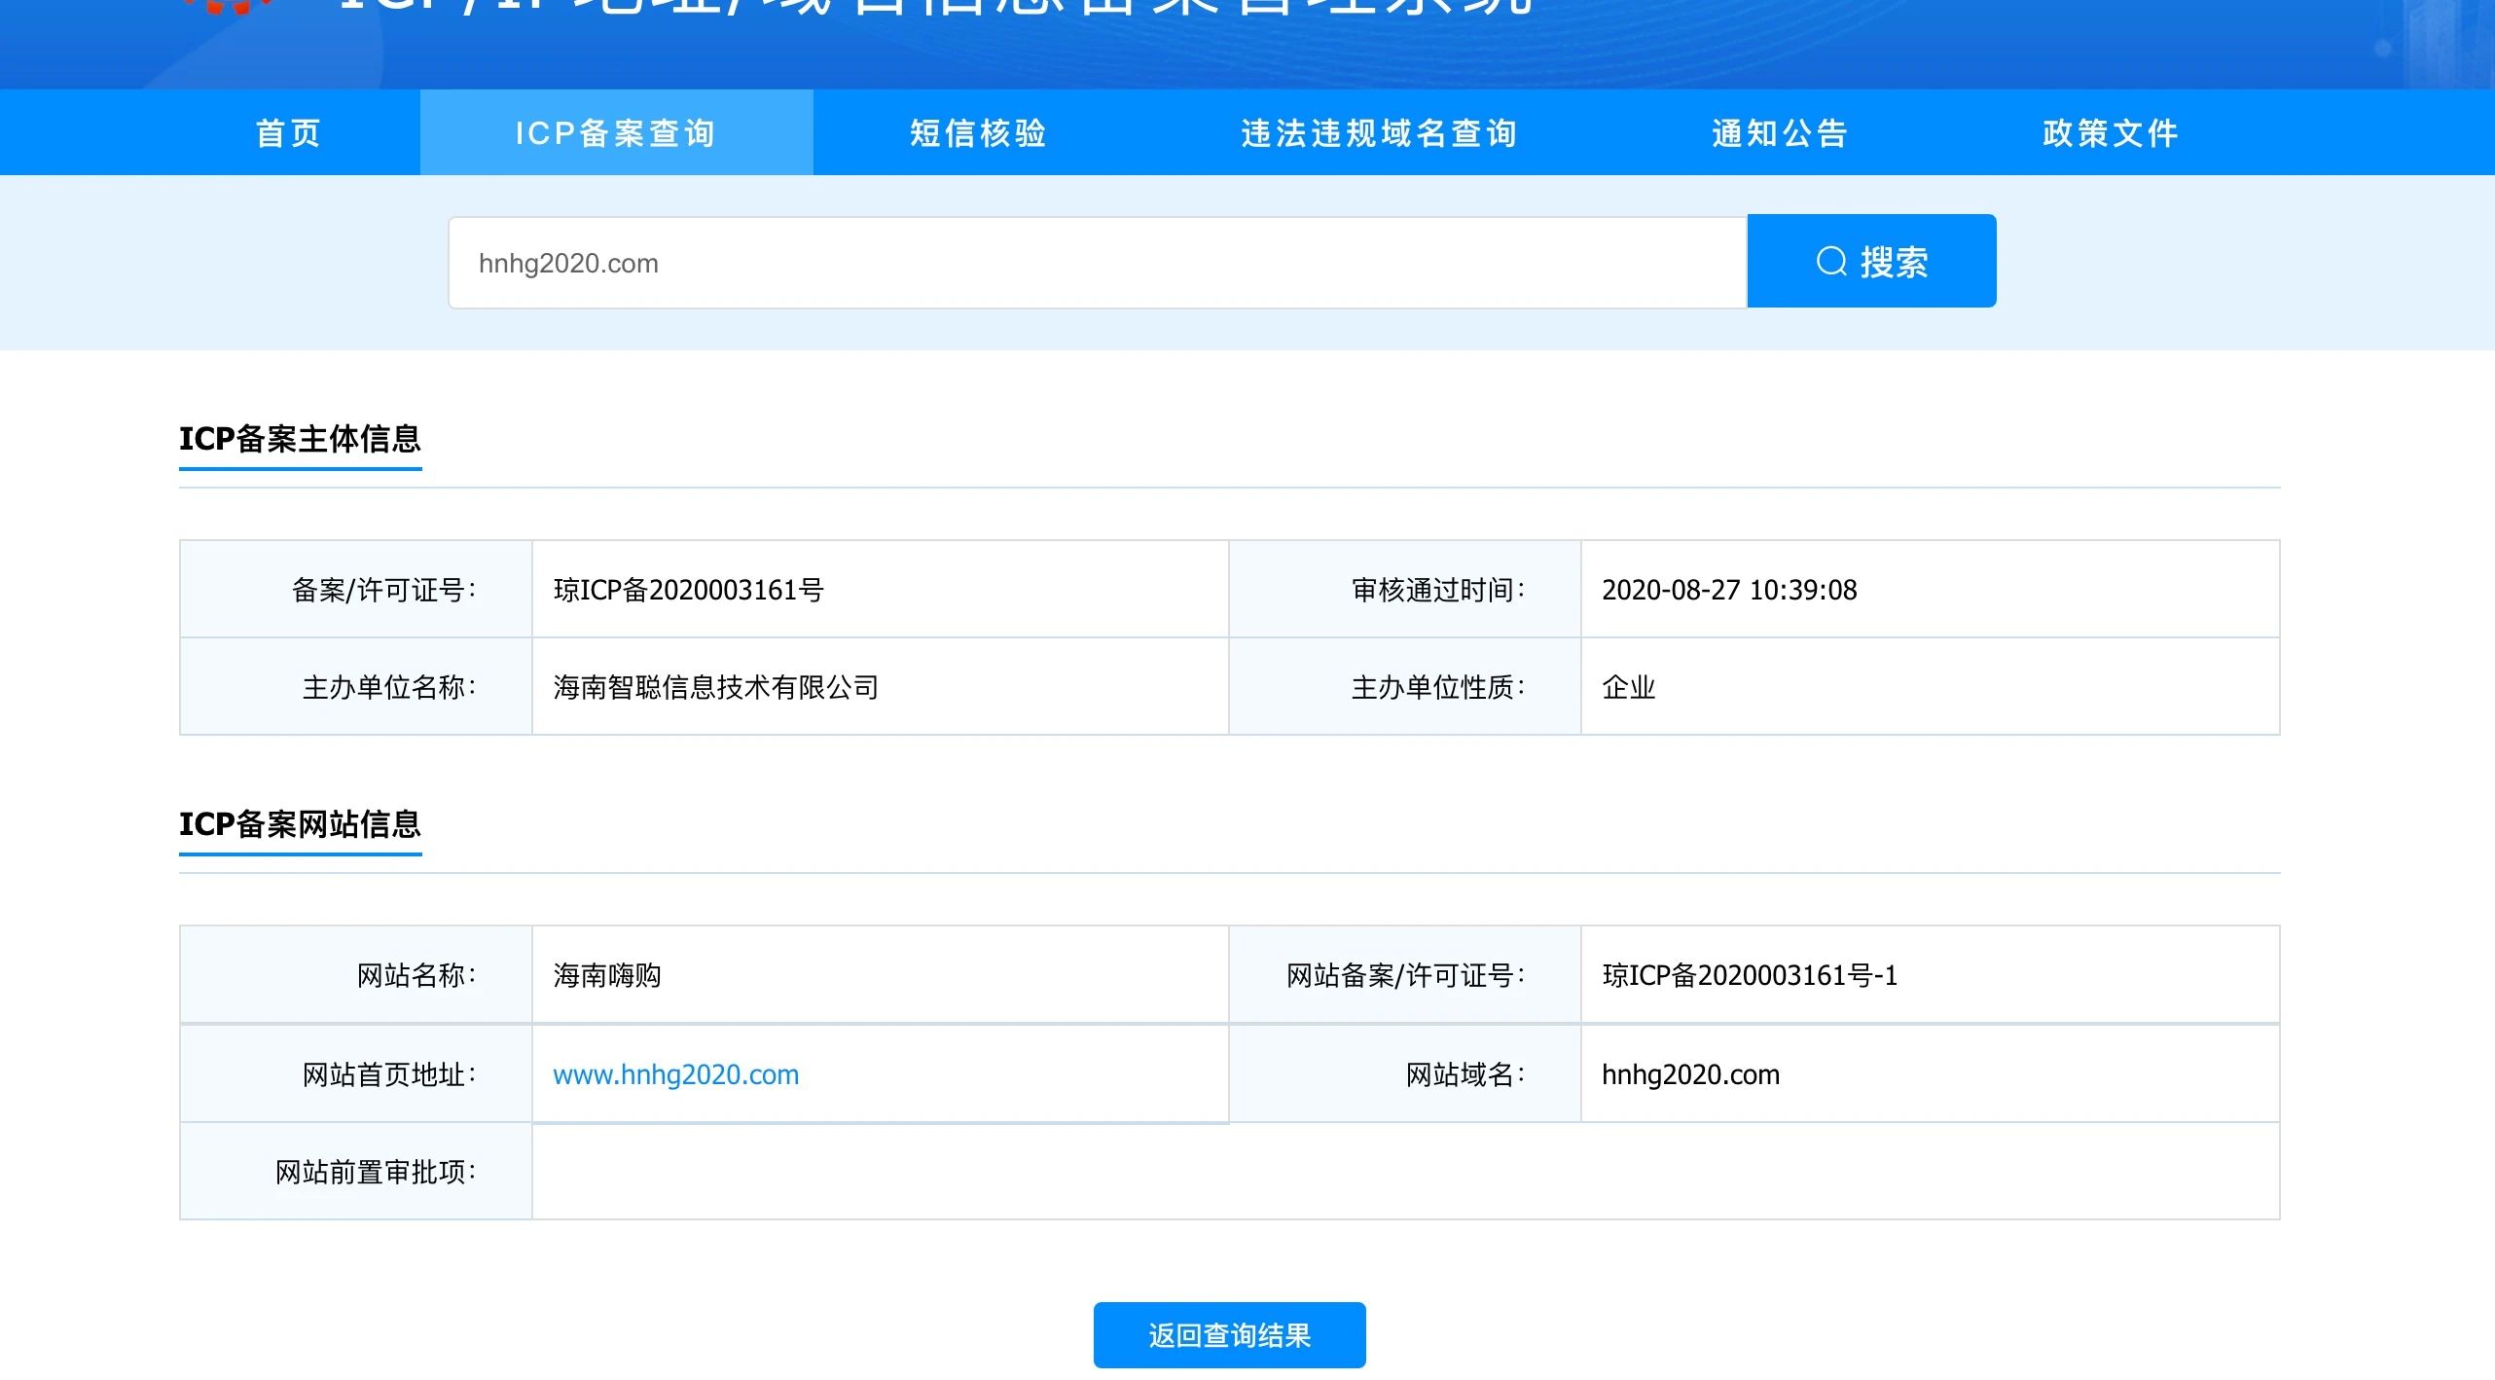Click the 网站首页地址 label cell
The height and width of the screenshot is (1380, 2495).
click(x=356, y=1074)
